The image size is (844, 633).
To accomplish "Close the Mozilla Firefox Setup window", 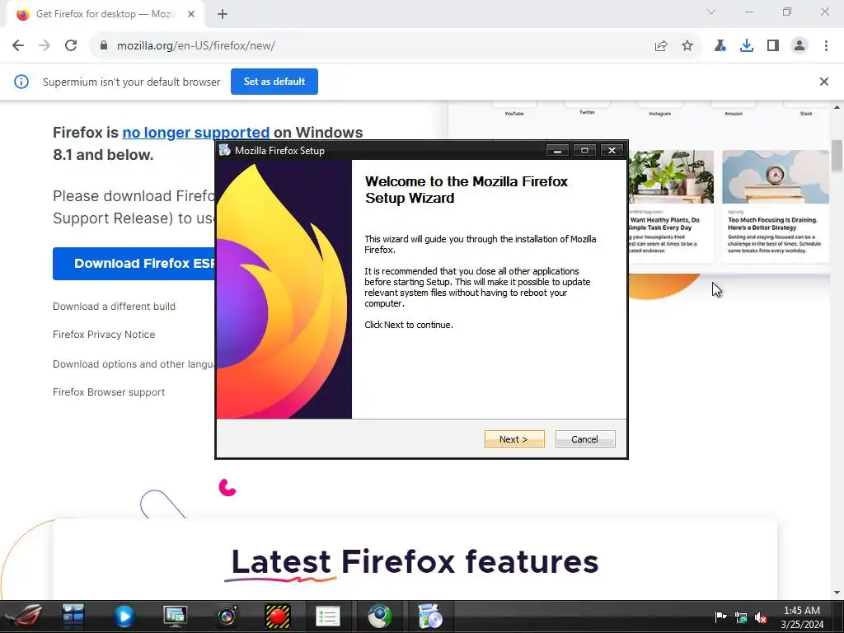I will click(x=612, y=150).
